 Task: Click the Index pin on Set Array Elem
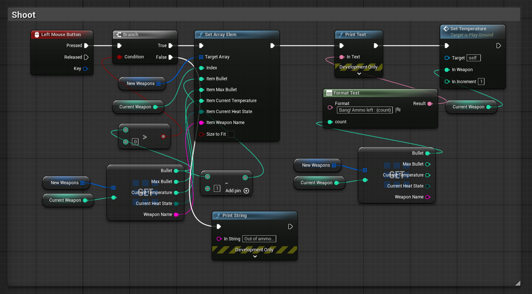201,68
